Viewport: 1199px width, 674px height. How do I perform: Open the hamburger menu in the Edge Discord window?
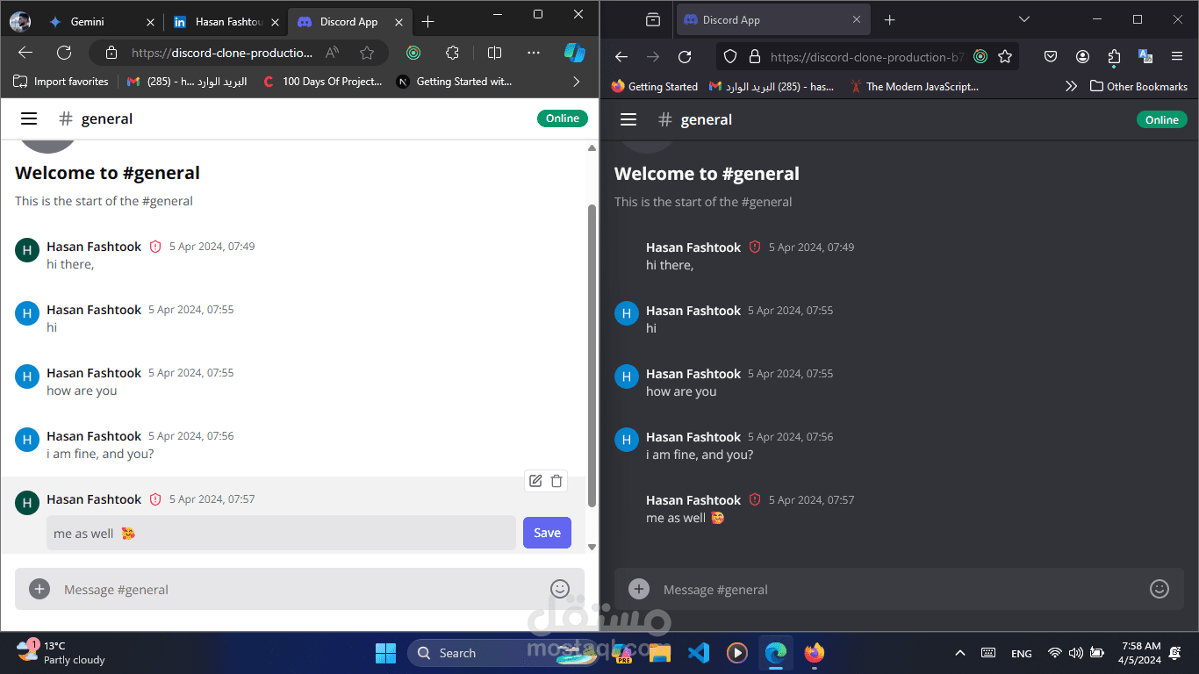[x=29, y=118]
